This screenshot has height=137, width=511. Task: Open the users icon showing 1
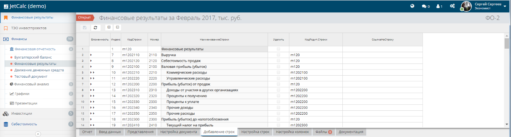point(439,6)
